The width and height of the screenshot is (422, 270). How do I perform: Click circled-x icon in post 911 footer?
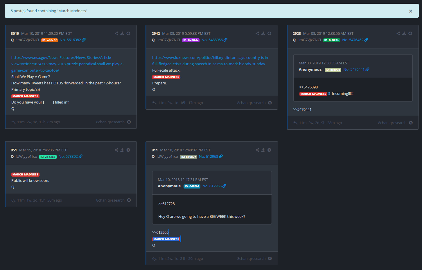click(x=270, y=258)
